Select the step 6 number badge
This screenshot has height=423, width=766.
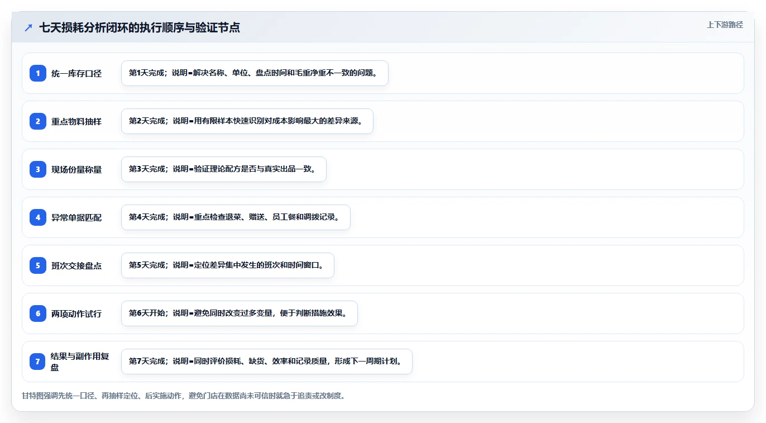(38, 313)
